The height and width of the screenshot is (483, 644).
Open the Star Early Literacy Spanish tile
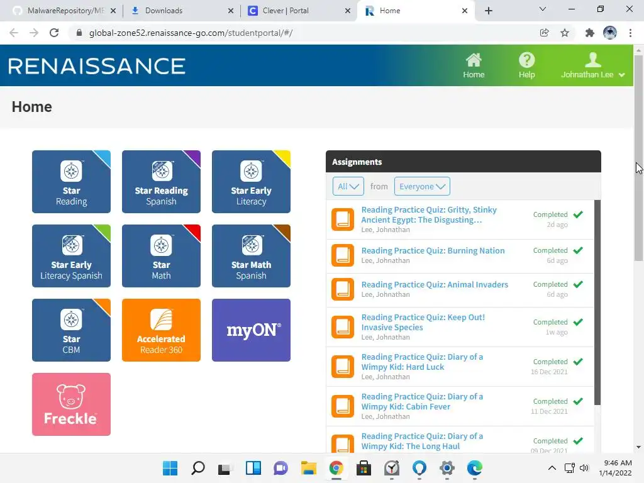tap(71, 256)
